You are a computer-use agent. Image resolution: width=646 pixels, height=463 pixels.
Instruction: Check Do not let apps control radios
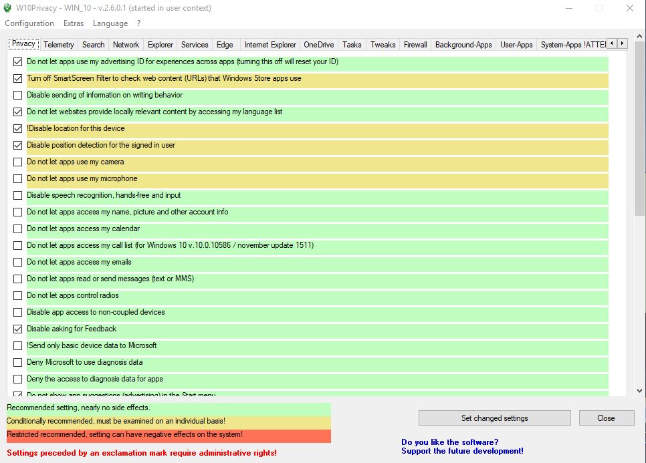pyautogui.click(x=17, y=295)
